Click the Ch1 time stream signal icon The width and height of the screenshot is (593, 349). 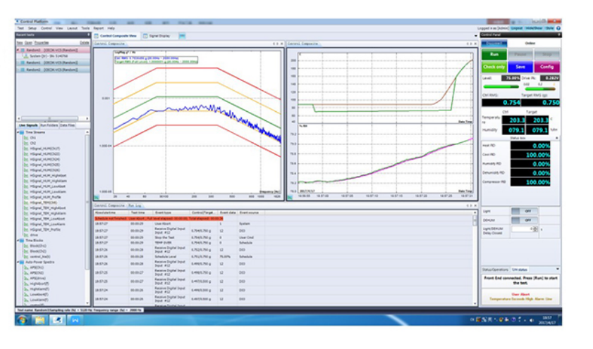(x=26, y=138)
